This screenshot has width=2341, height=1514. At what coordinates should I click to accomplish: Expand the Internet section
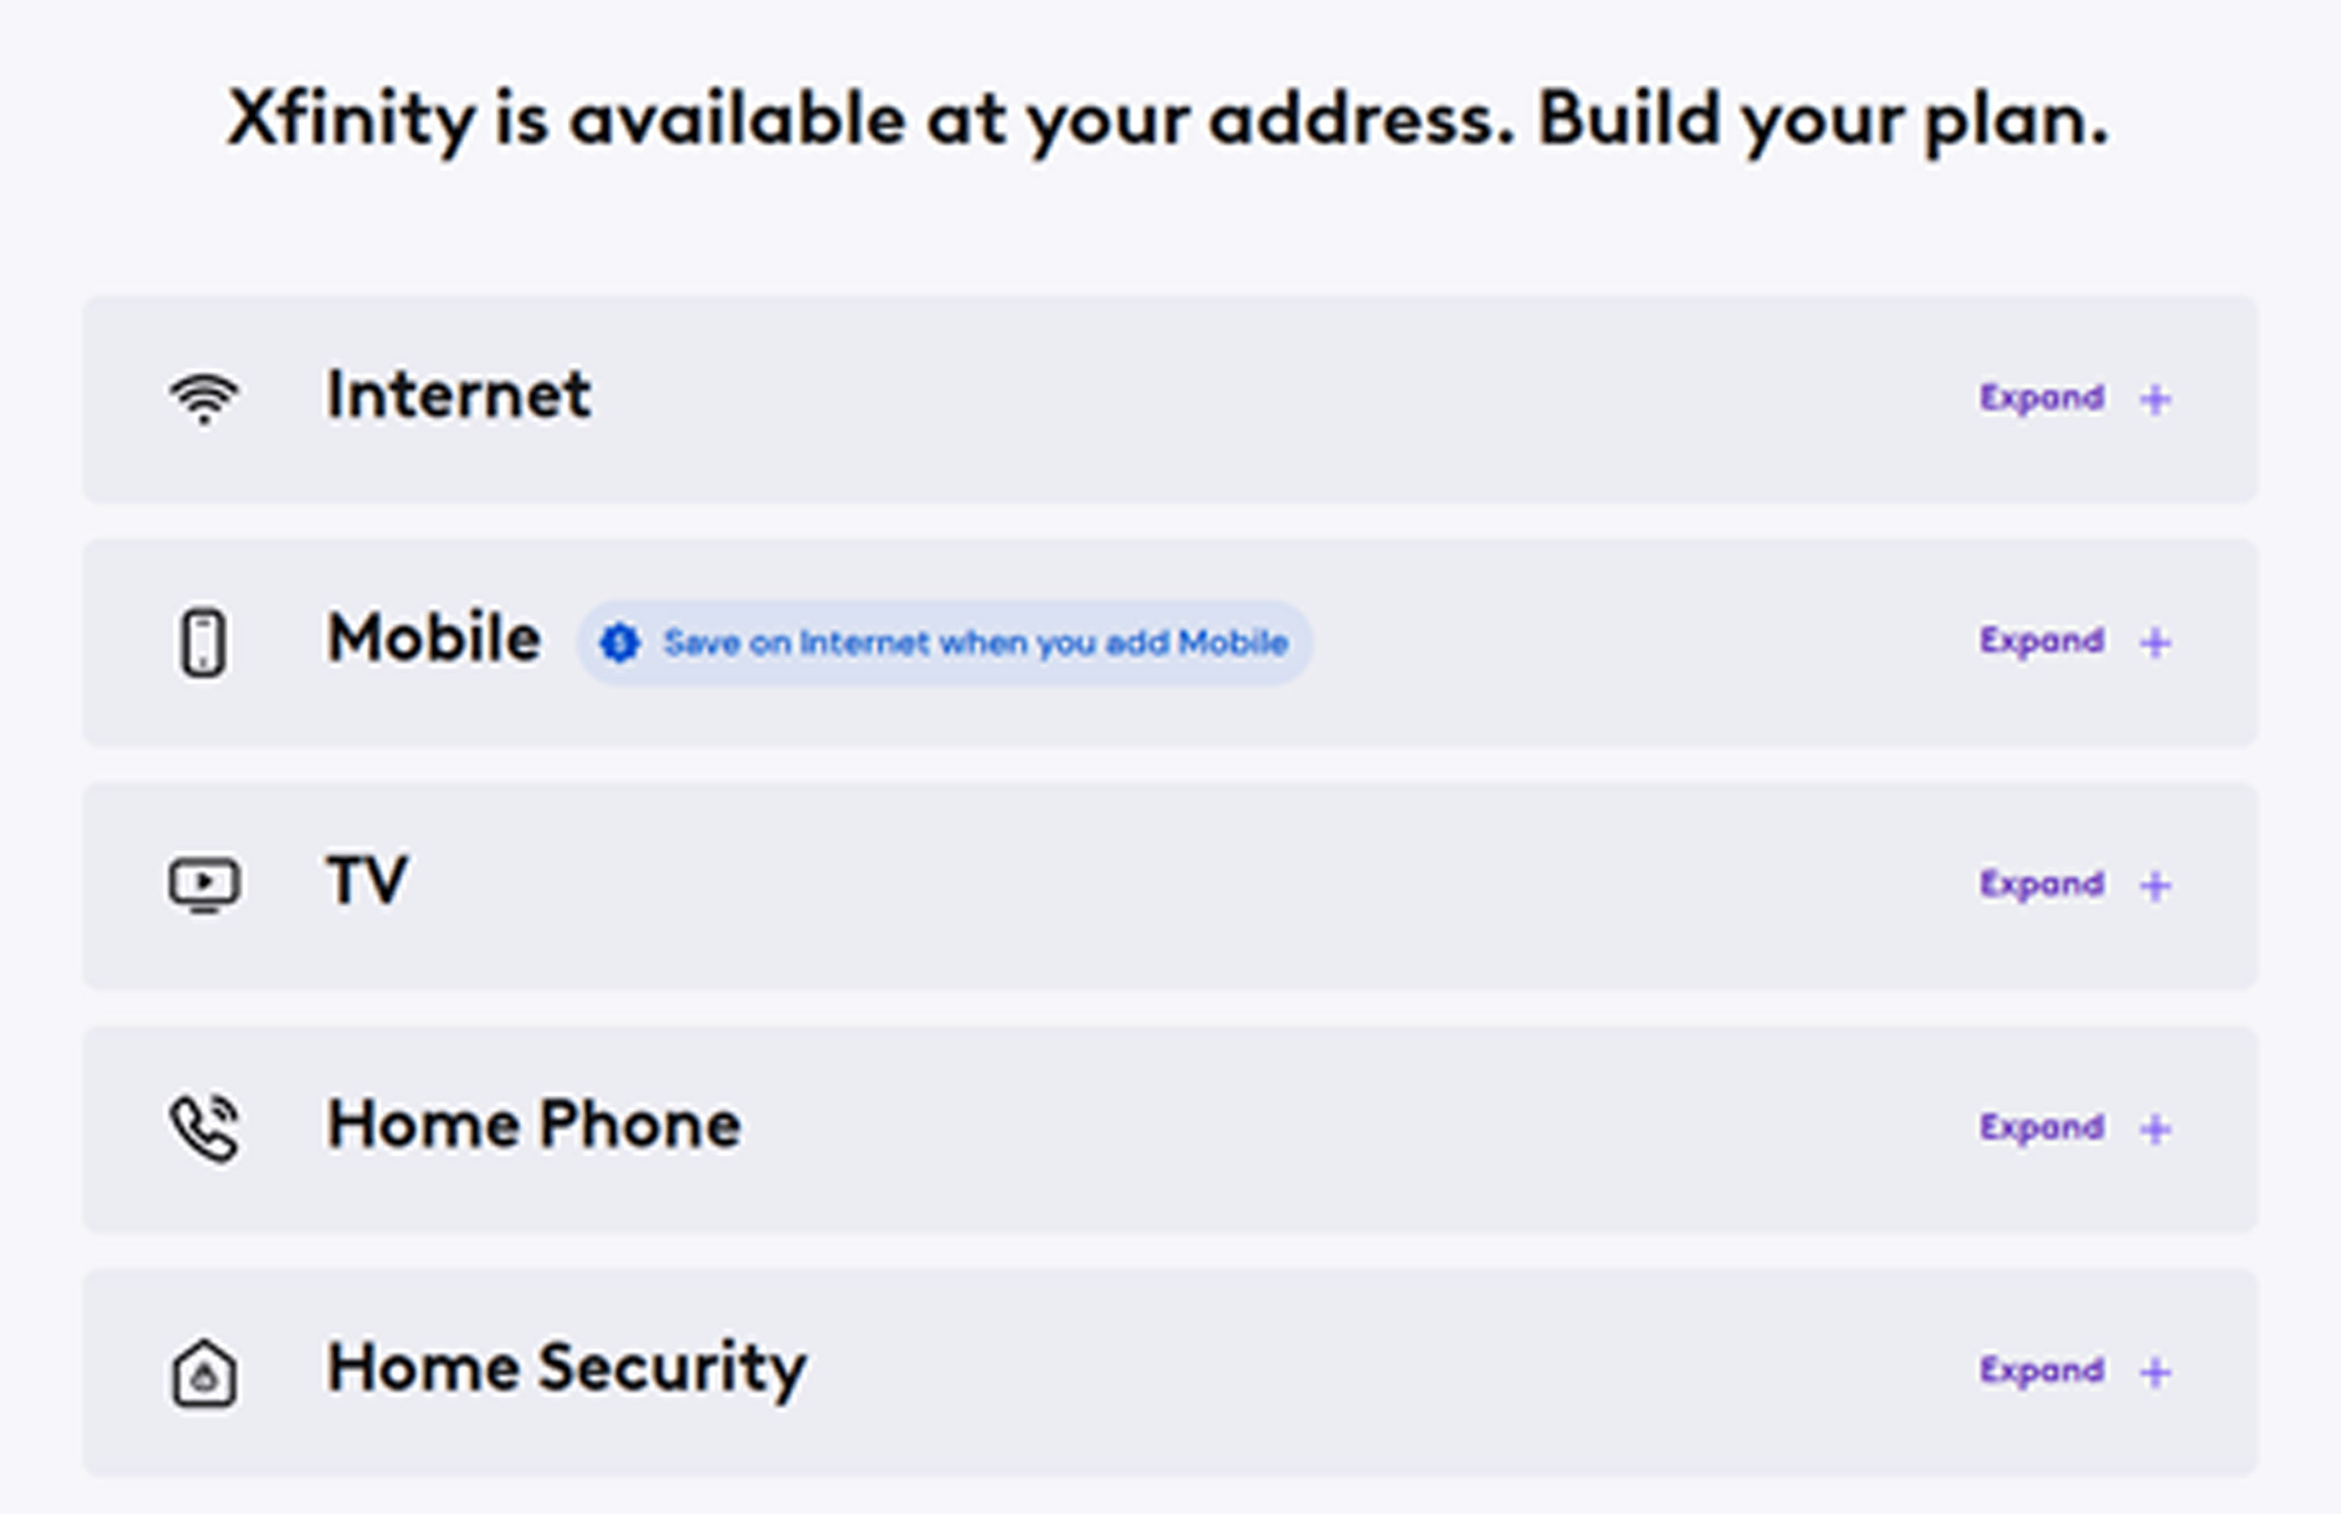tap(2042, 398)
